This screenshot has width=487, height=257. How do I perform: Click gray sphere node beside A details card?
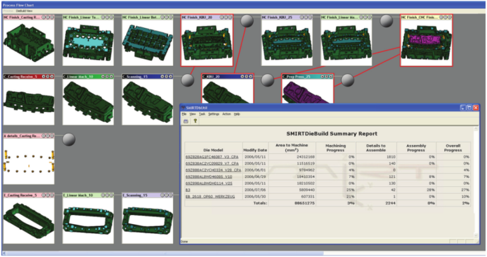pos(68,139)
